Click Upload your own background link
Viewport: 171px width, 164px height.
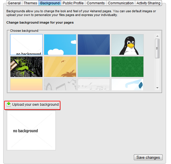35,105
